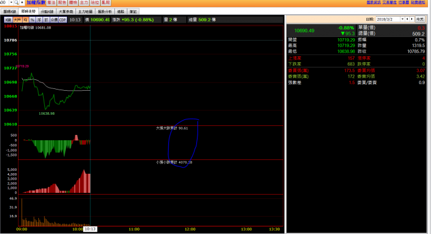Open the date picker dropdown arrow
431x234 pixels.
pos(402,19)
